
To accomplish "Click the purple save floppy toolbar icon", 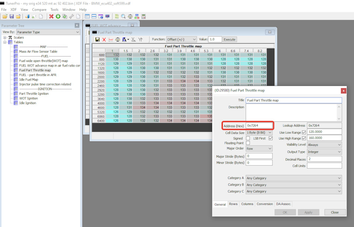I will (11, 16).
